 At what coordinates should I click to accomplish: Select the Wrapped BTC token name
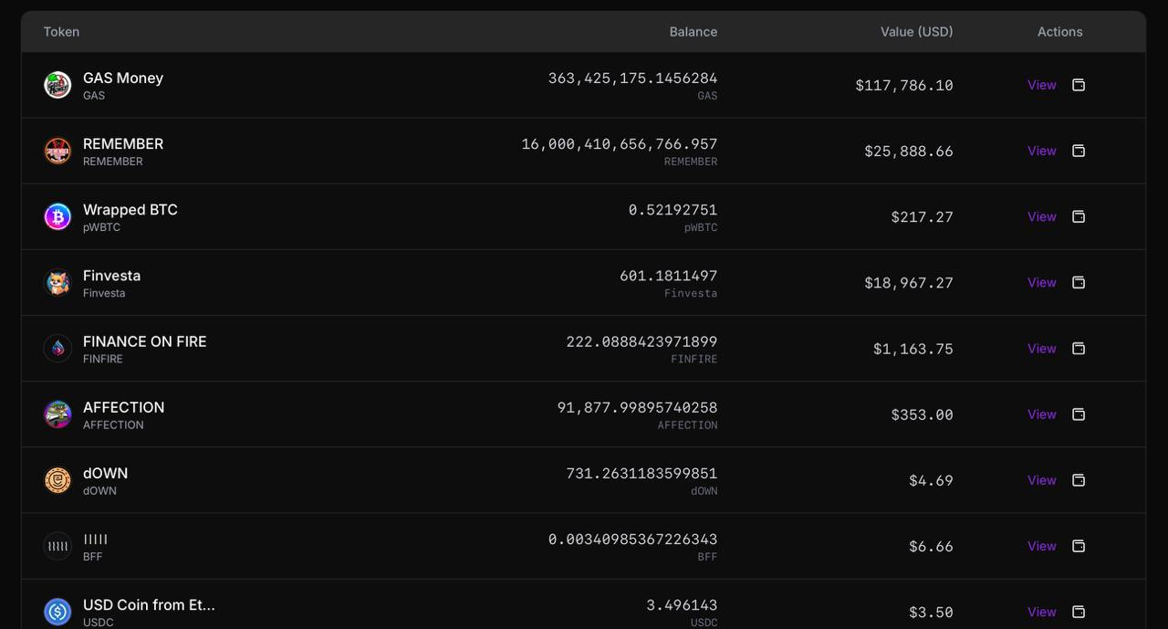click(x=130, y=210)
